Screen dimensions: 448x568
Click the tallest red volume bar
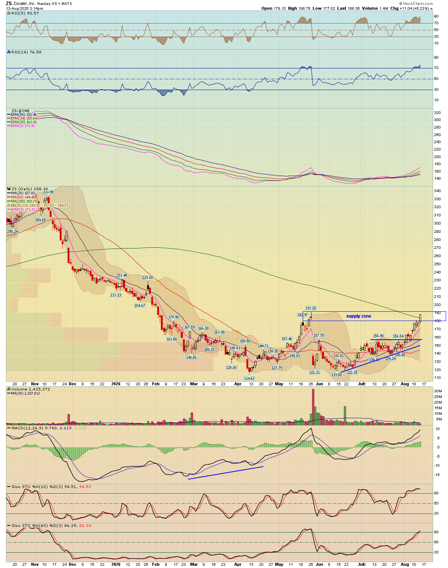313,407
